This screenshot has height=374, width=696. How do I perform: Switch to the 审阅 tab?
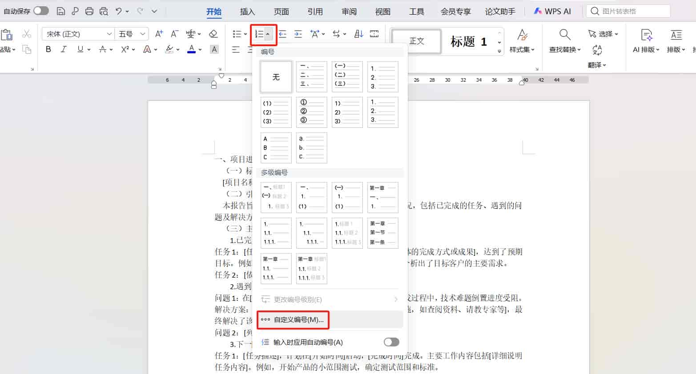(349, 12)
